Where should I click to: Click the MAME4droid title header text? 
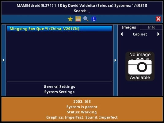[82, 6]
